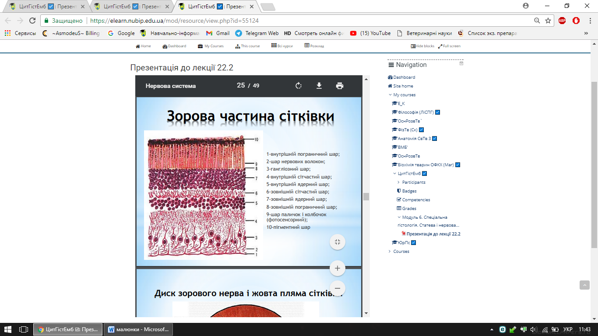Open the Chrome menu (three dots)
This screenshot has width=598, height=336.
[589, 21]
